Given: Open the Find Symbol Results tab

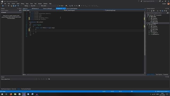Looking at the screenshot, I should pos(26,89).
